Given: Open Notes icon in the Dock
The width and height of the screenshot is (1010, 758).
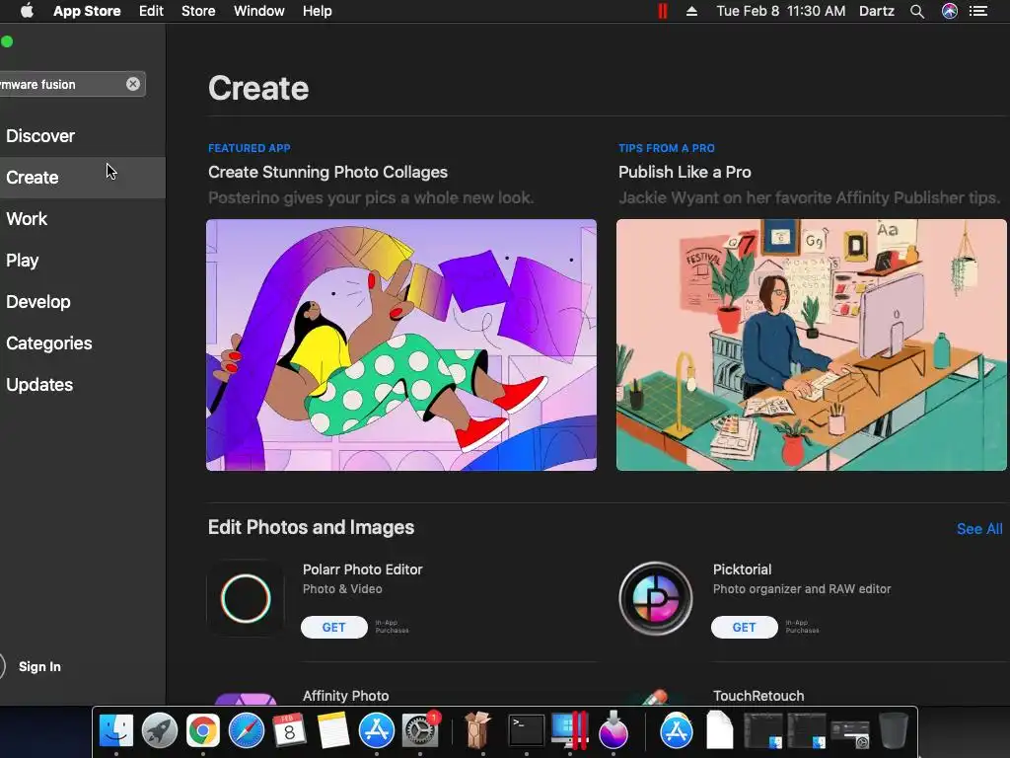Looking at the screenshot, I should (x=332, y=731).
